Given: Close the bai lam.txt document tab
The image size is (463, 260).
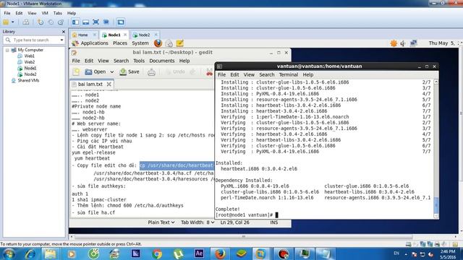Looking at the screenshot, I should pos(109,84).
